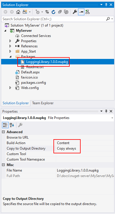
Task: Click the search magnifier icon
Action: tap(108, 19)
